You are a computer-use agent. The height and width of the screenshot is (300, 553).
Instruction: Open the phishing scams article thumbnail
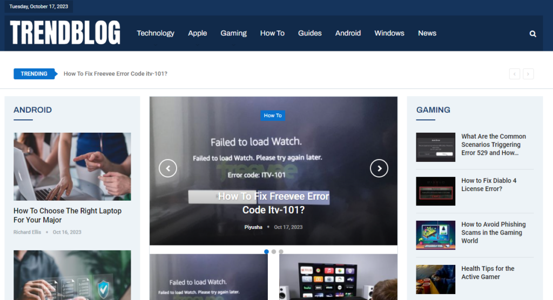(x=435, y=235)
